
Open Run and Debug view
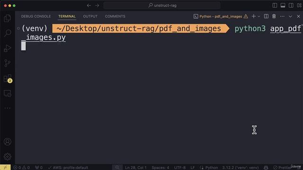8,48
